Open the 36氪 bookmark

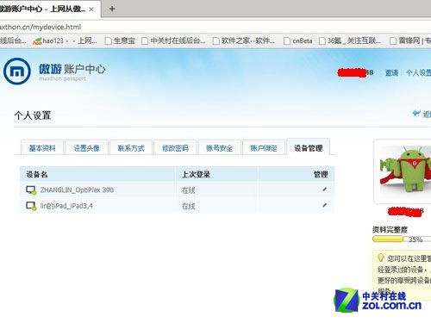(350, 41)
